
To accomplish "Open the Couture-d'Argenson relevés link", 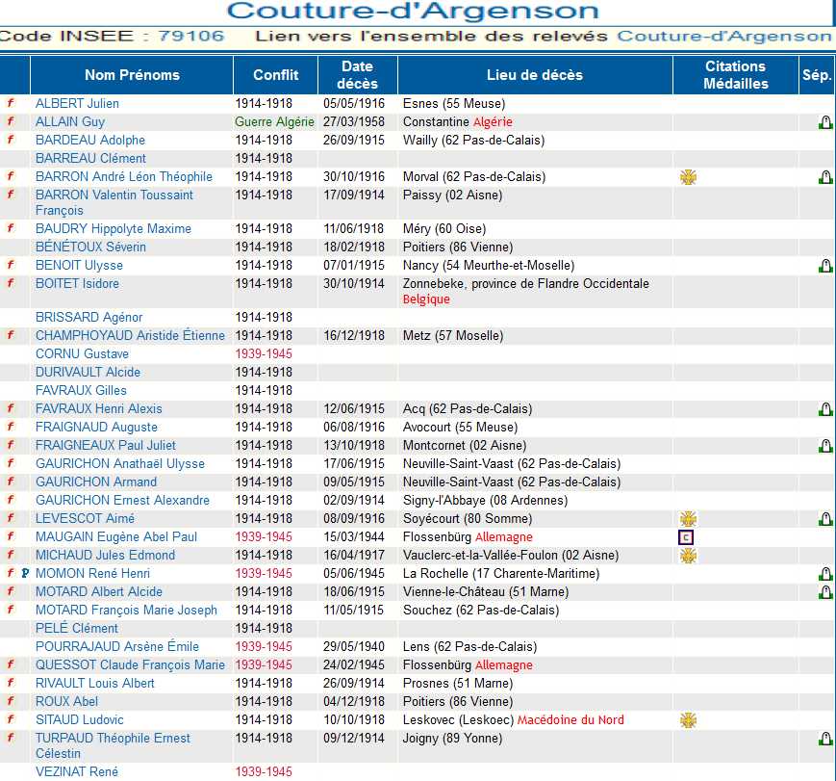I will (x=723, y=37).
